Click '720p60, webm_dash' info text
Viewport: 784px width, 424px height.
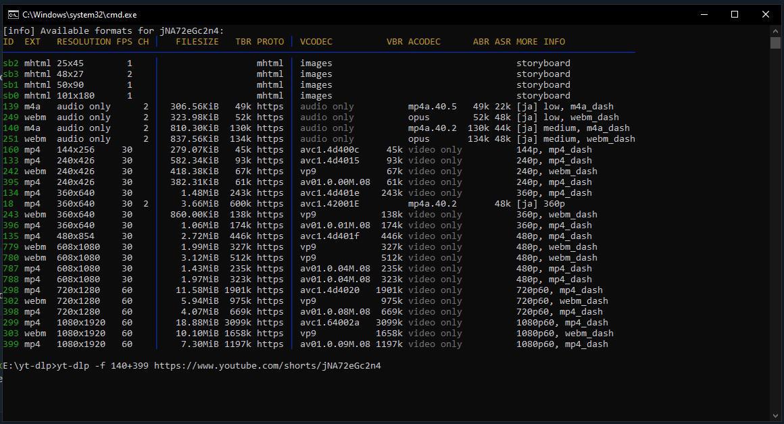tap(562, 301)
